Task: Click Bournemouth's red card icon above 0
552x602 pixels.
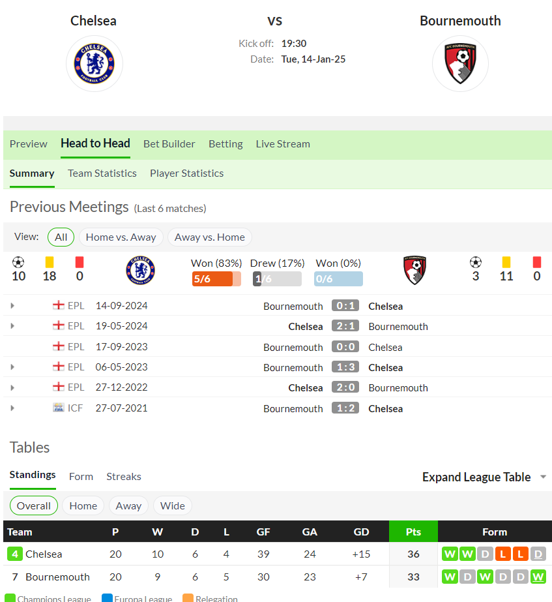Action: coord(536,262)
